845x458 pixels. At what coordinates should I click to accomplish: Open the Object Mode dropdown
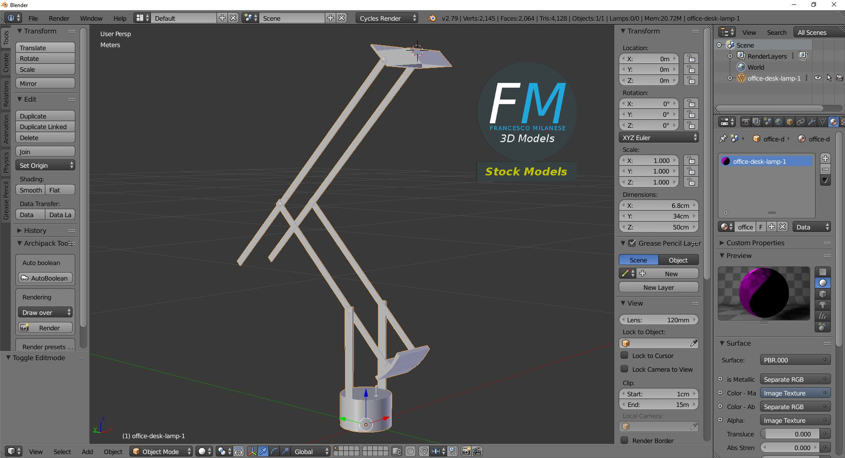coord(161,451)
